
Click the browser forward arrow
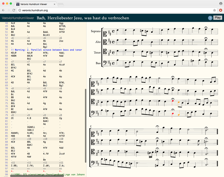tap(9, 10)
